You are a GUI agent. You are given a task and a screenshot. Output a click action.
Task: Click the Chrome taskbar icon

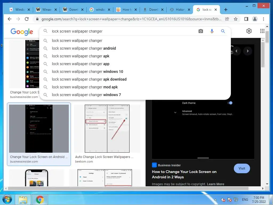[x=40, y=200]
